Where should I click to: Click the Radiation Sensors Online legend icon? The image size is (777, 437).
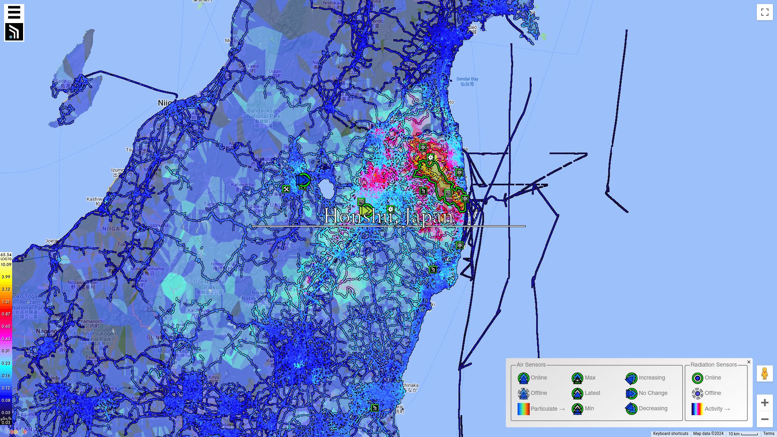click(697, 378)
